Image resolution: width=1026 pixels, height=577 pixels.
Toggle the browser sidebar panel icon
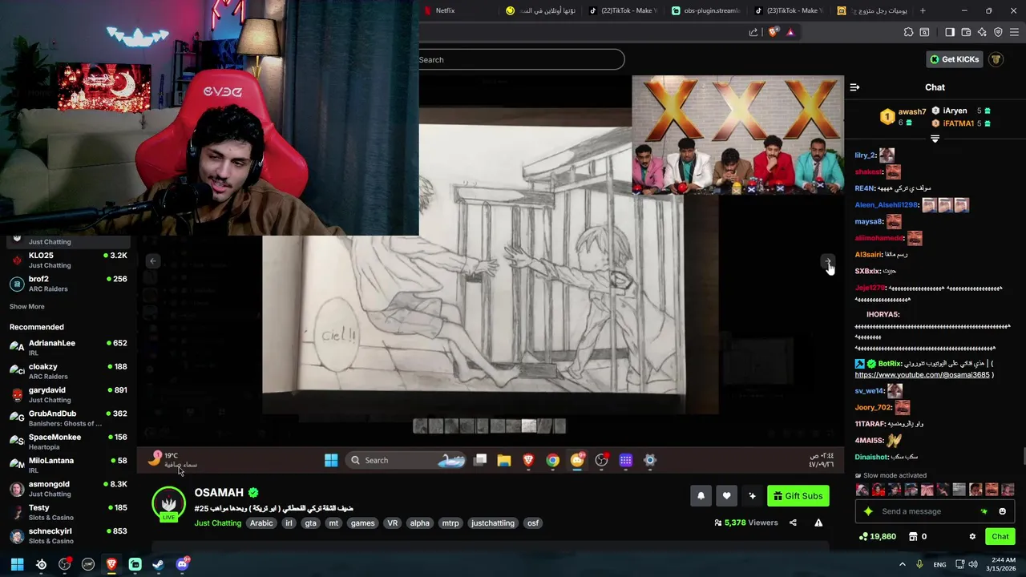tap(950, 32)
